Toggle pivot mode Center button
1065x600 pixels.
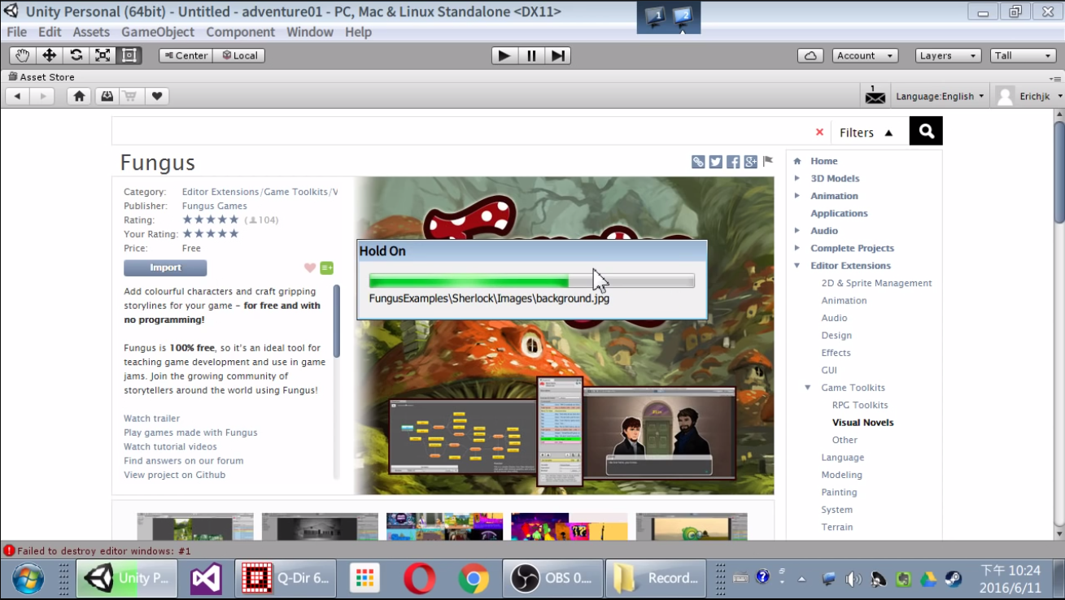click(x=186, y=55)
